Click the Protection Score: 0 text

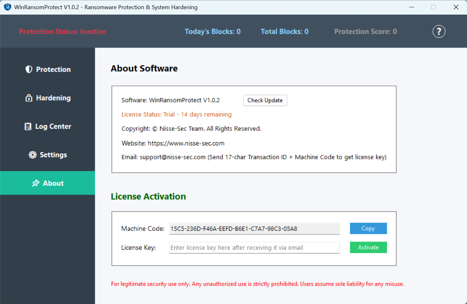point(365,32)
